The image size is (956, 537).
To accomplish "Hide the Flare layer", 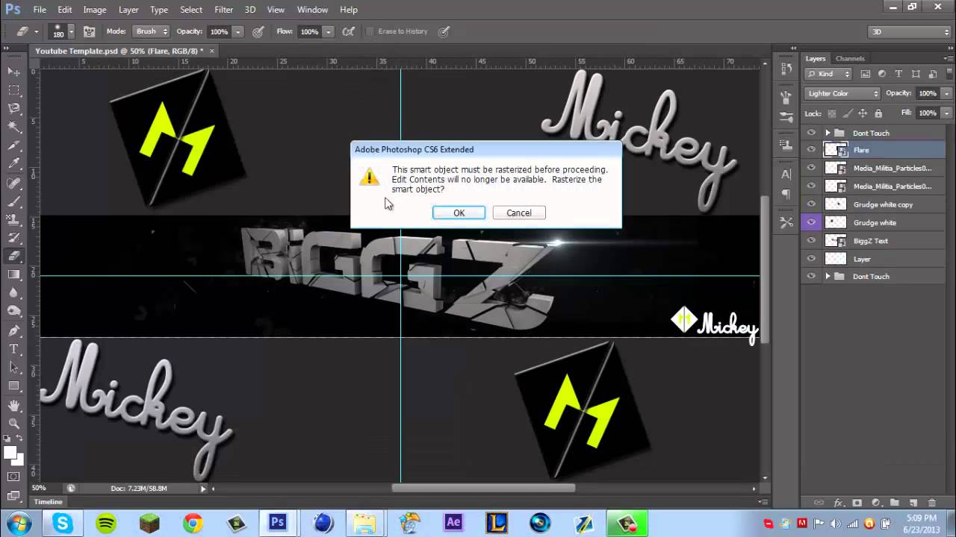I will (811, 150).
